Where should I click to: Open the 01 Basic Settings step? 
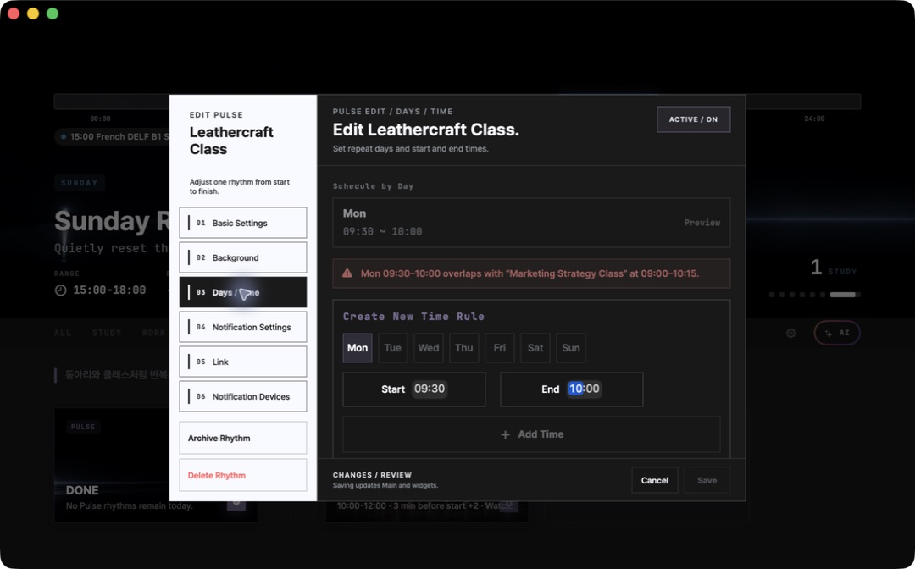click(243, 223)
